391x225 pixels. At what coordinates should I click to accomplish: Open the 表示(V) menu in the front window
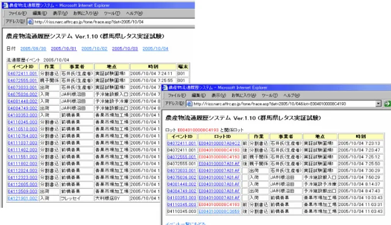click(x=218, y=95)
